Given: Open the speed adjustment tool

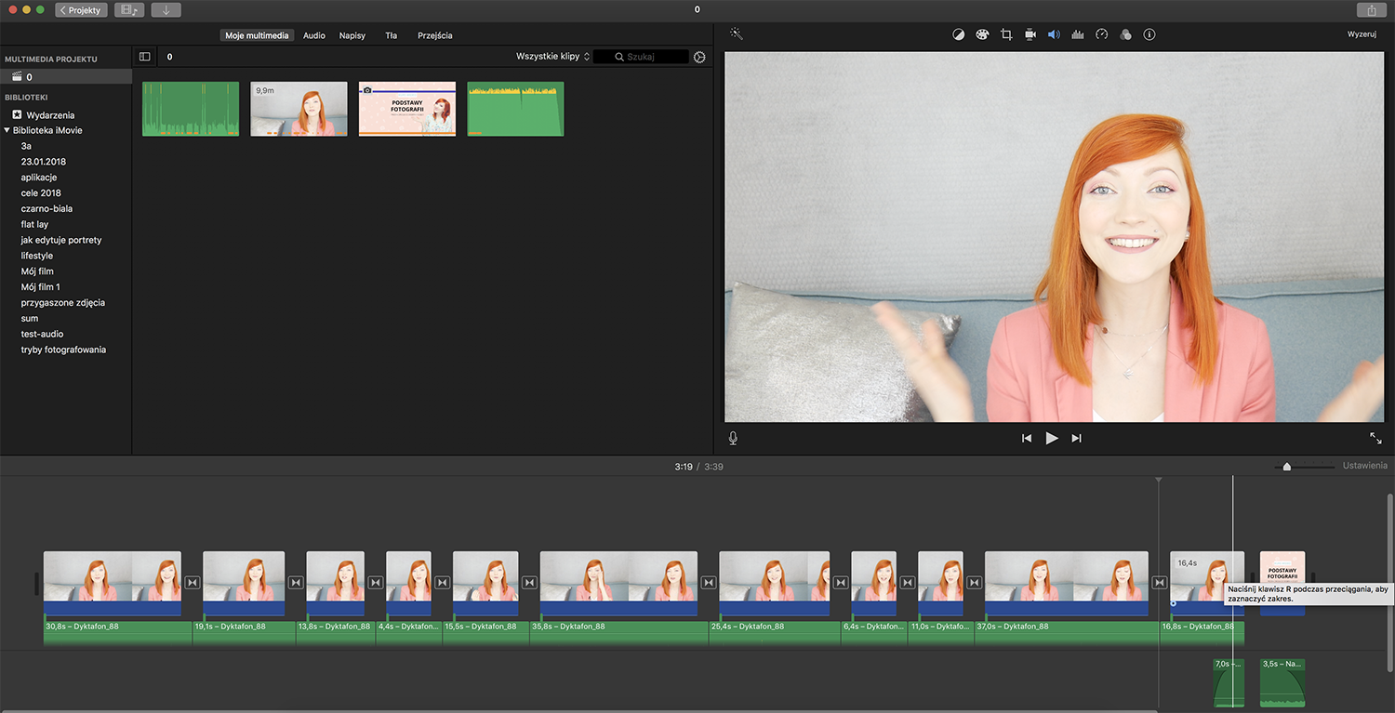Looking at the screenshot, I should point(1102,34).
